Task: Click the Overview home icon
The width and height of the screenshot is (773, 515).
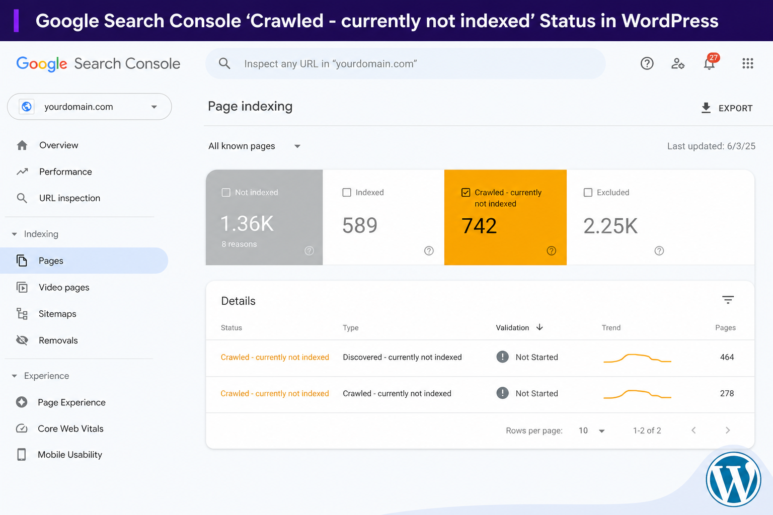Action: [x=22, y=145]
